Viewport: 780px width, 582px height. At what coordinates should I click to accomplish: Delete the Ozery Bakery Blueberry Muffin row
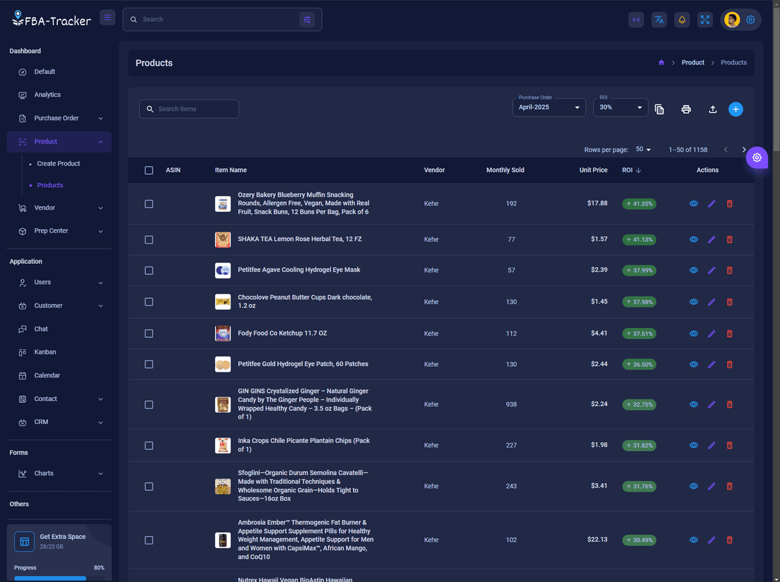click(729, 204)
